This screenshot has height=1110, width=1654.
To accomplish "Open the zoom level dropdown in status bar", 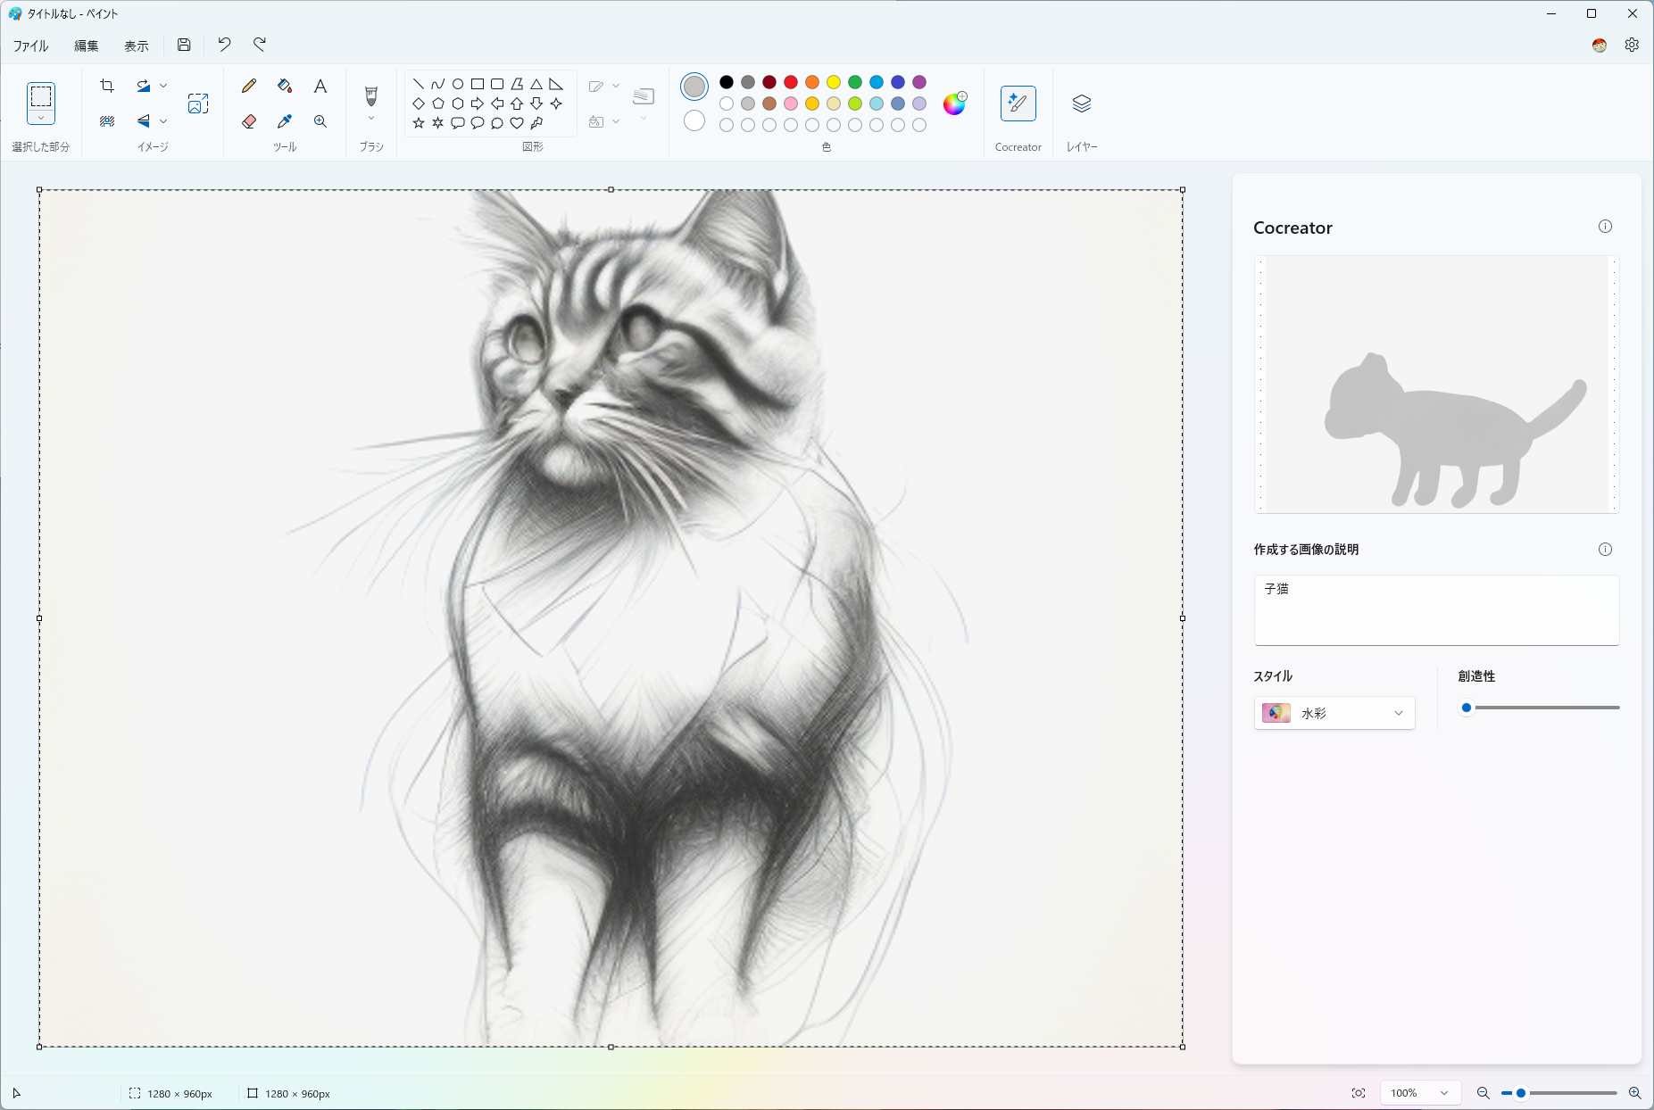I will point(1418,1092).
